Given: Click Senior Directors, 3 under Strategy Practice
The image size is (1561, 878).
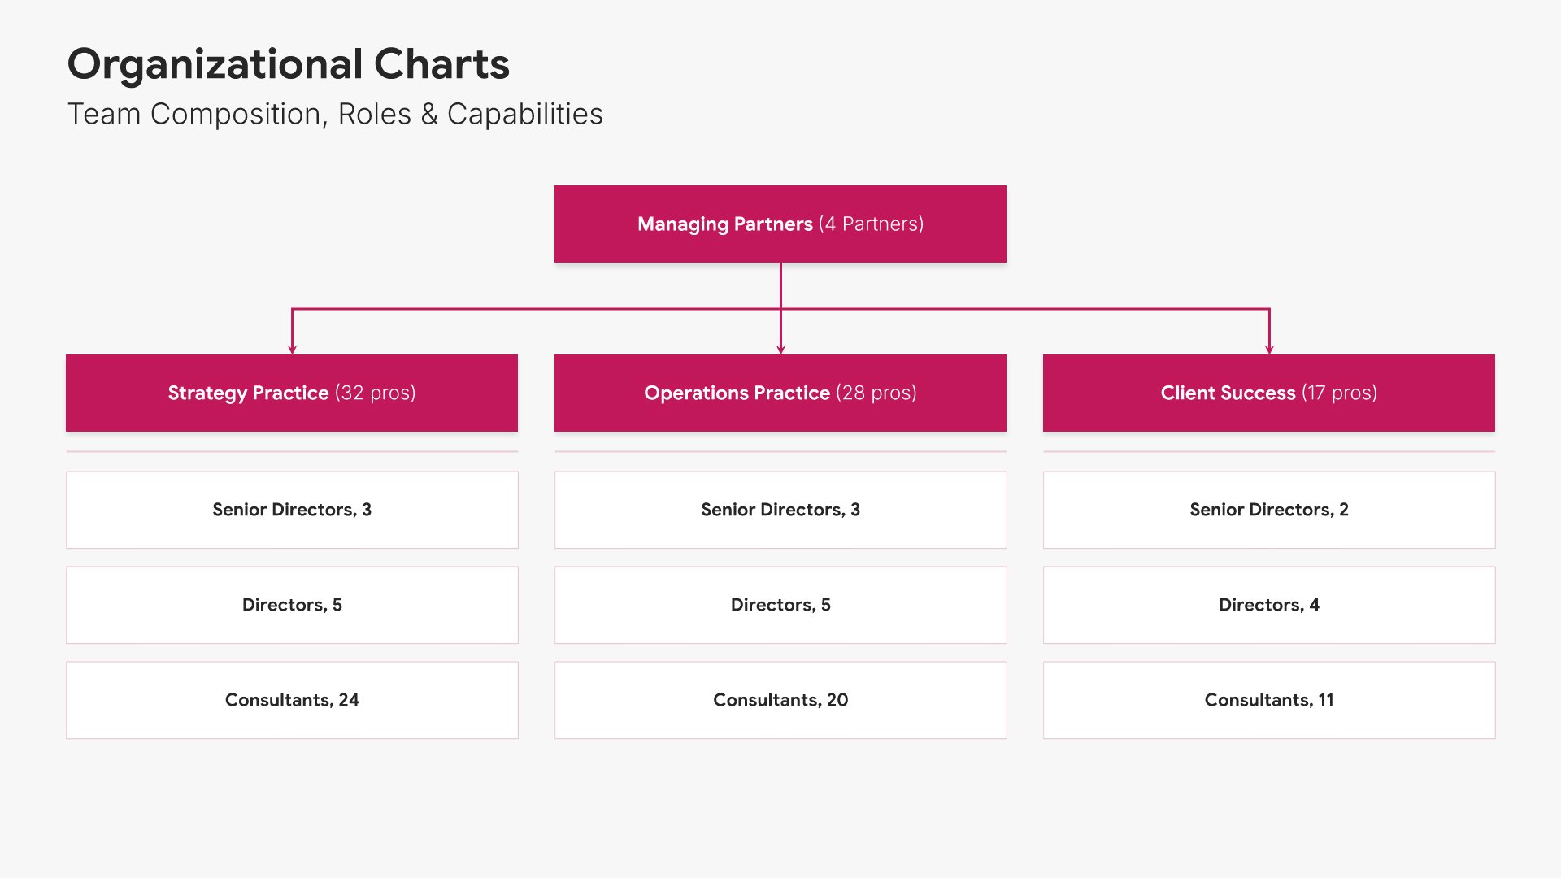Looking at the screenshot, I should tap(291, 510).
